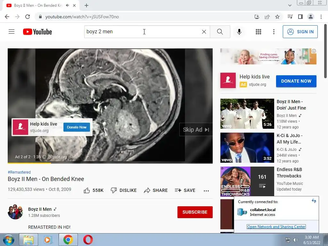Launch Opera from taskbar

88,240
